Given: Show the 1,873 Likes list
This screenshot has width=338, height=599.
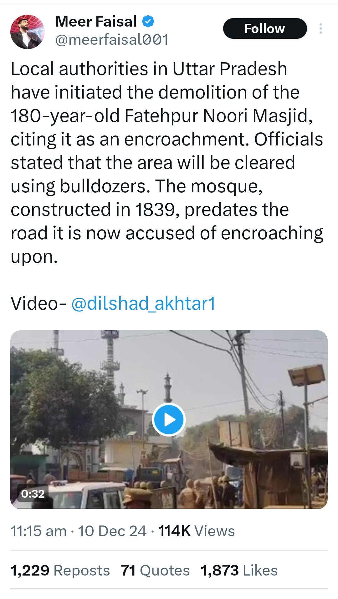Looking at the screenshot, I should (x=239, y=570).
